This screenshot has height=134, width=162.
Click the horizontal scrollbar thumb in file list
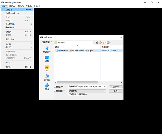click(77, 82)
